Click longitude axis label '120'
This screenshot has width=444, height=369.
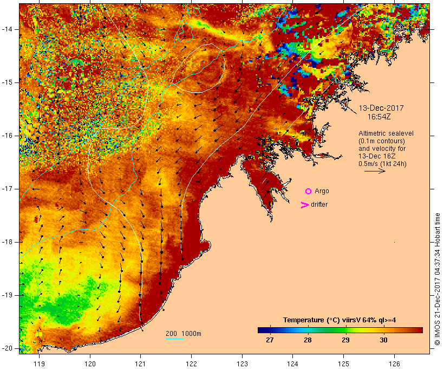pos(90,364)
